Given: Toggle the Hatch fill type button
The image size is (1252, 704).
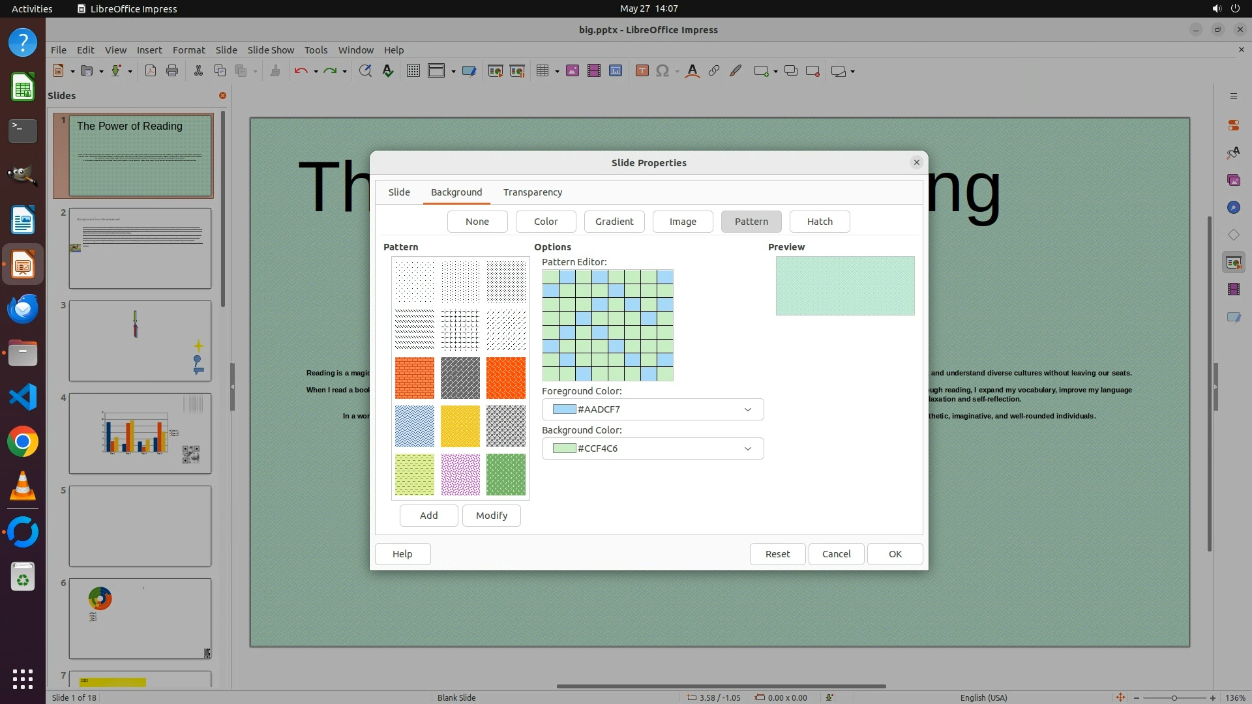Looking at the screenshot, I should pyautogui.click(x=820, y=222).
